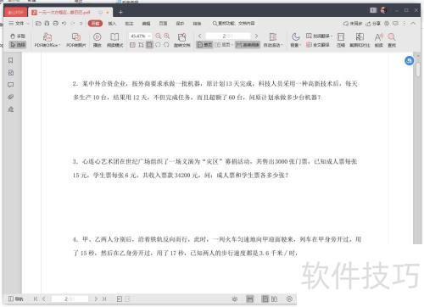The width and height of the screenshot is (424, 307).
Task: Zoom out of the page
Action: click(x=159, y=36)
